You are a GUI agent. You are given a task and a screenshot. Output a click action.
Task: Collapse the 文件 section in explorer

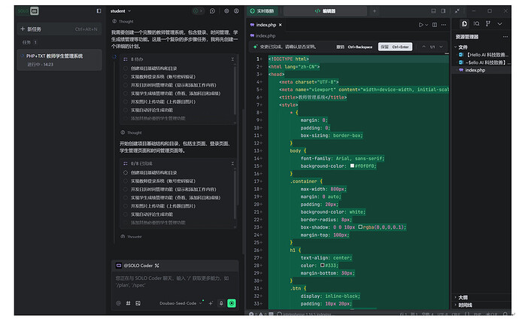point(456,47)
